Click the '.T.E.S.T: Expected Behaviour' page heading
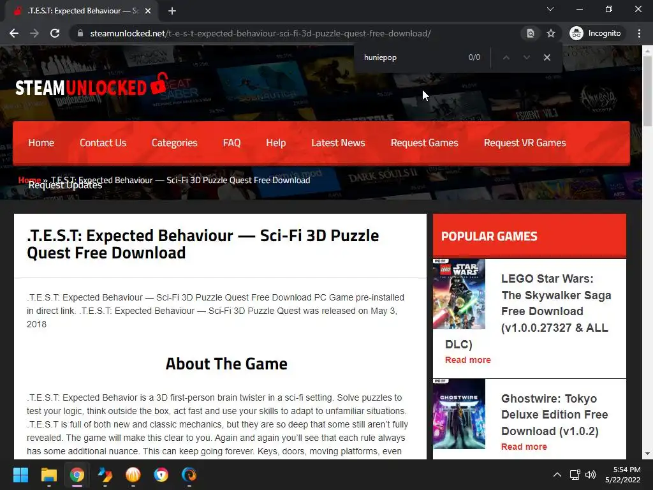Screen dimensions: 653x490 click(203, 244)
